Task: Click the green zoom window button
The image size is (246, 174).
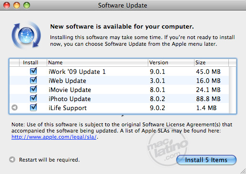Action: [x=27, y=5]
